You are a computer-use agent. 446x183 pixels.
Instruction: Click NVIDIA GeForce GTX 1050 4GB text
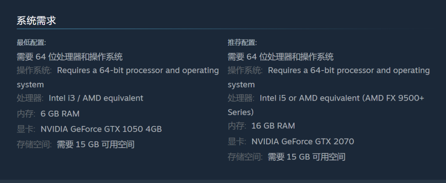click(101, 129)
